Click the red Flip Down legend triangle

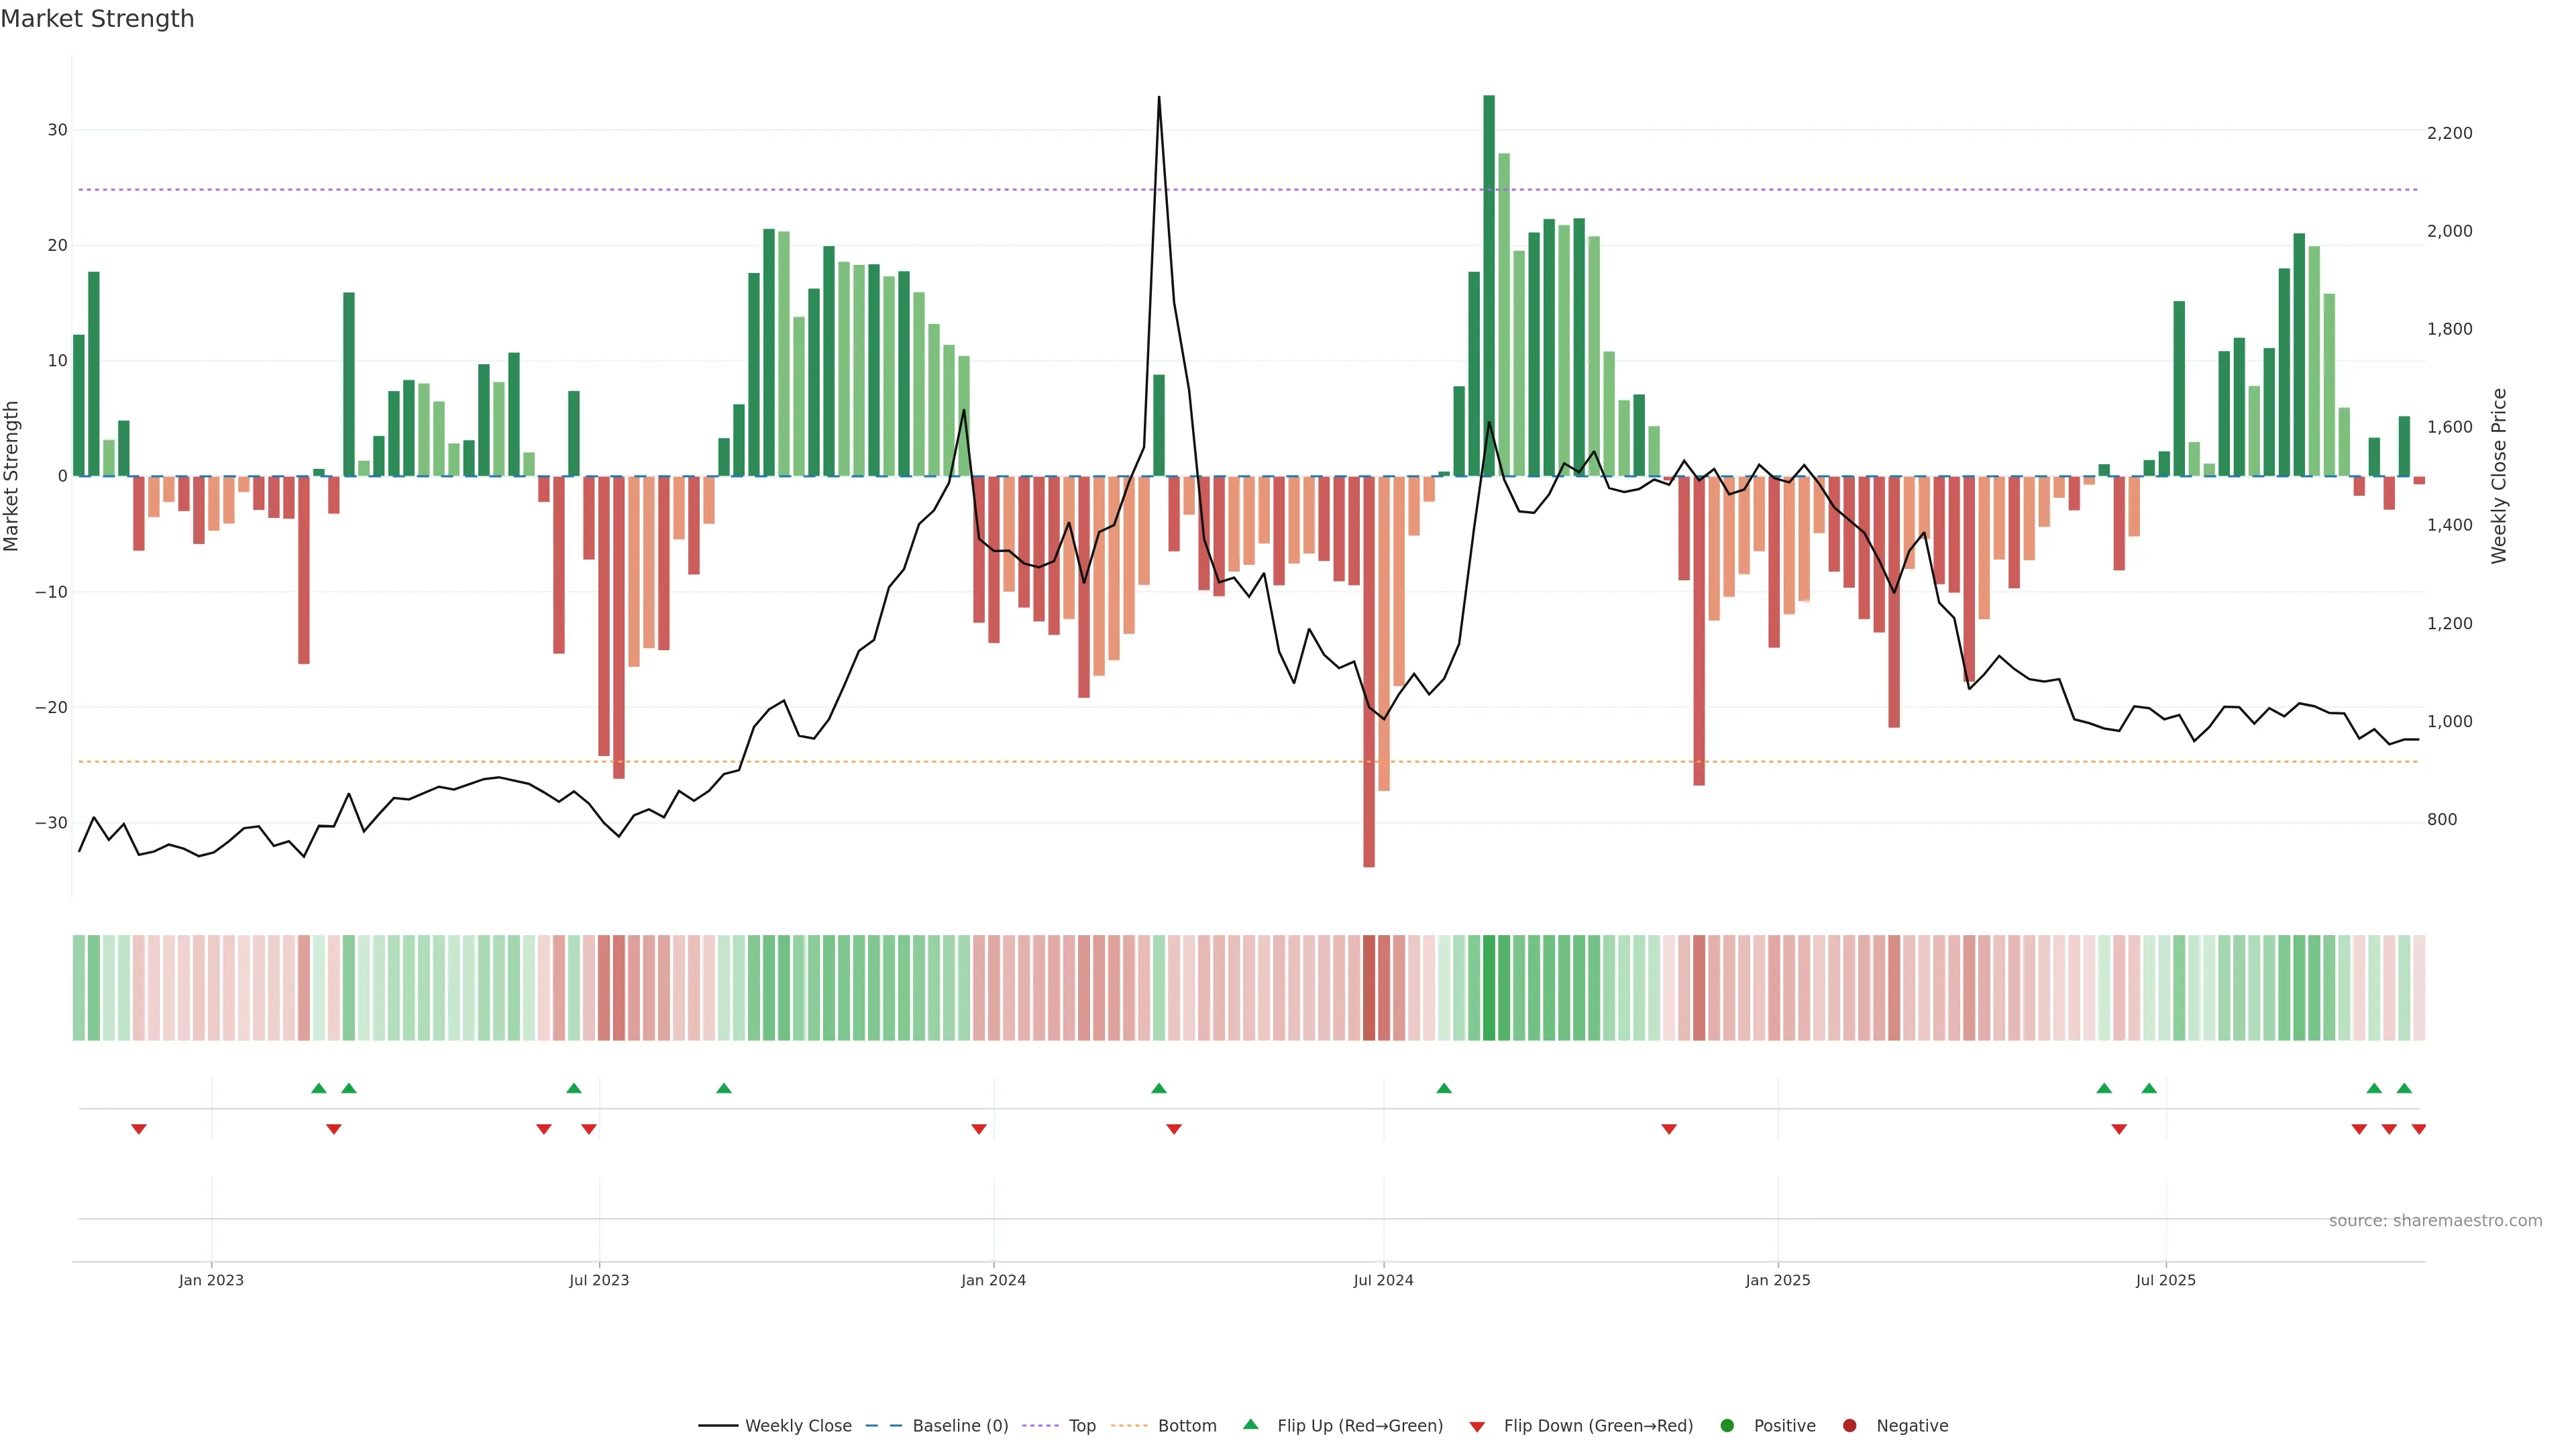pos(1476,1427)
